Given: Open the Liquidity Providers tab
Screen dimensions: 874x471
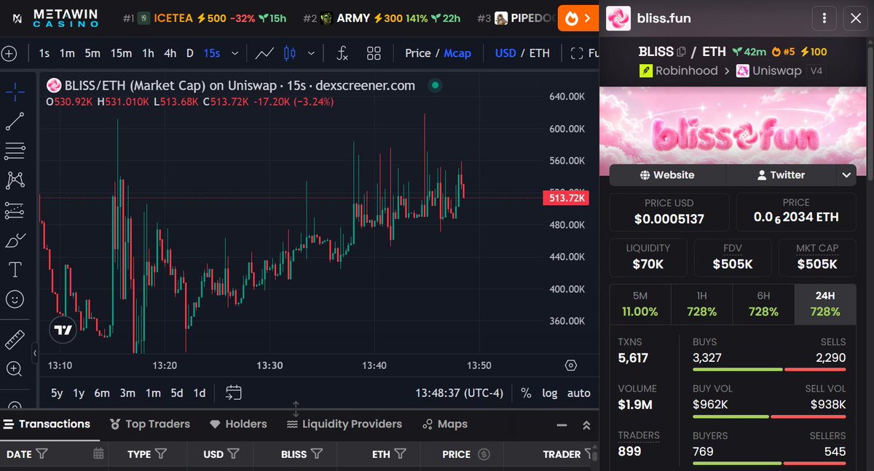Looking at the screenshot, I should click(344, 424).
